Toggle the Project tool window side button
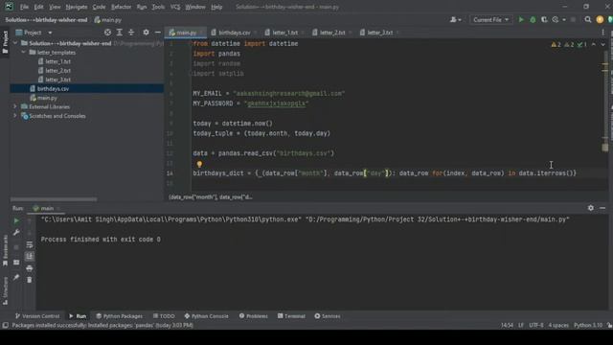Screen dimensions: 613x345 pos(5,42)
